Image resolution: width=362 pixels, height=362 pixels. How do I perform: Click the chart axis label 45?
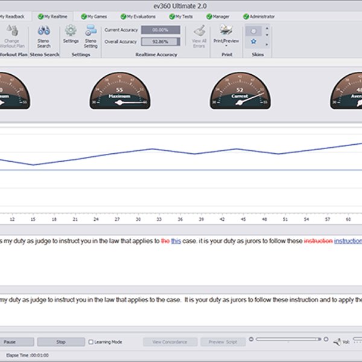pos(243,220)
